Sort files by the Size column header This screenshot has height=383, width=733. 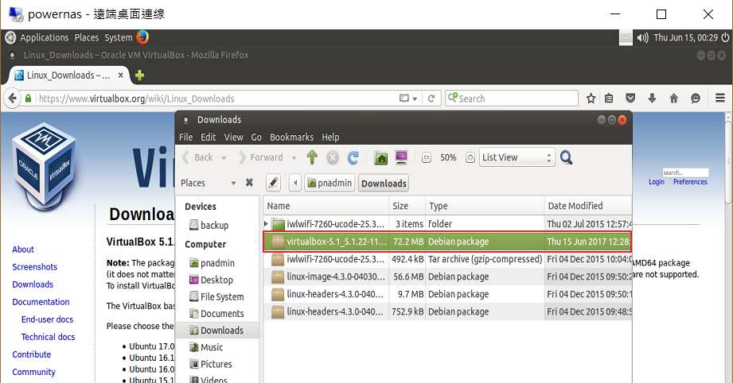click(407, 206)
